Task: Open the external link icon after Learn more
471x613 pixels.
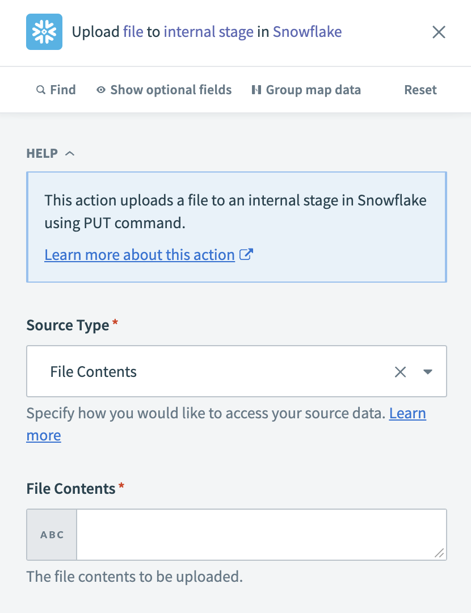Action: 246,254
